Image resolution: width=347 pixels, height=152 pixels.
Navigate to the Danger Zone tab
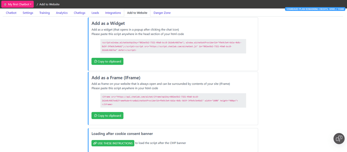tap(162, 13)
